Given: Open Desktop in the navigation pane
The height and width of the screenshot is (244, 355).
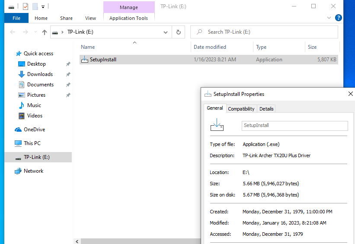Looking at the screenshot, I should click(36, 64).
